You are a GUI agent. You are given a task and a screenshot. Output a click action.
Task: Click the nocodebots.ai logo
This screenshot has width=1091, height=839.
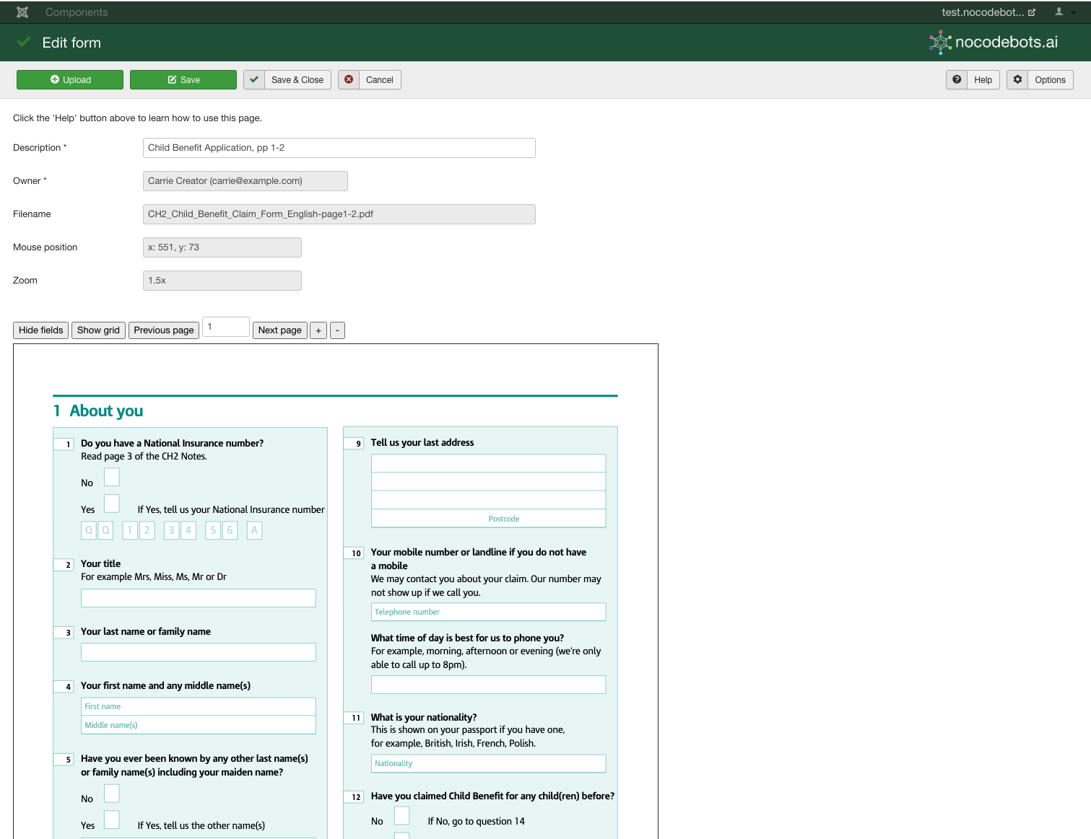994,43
